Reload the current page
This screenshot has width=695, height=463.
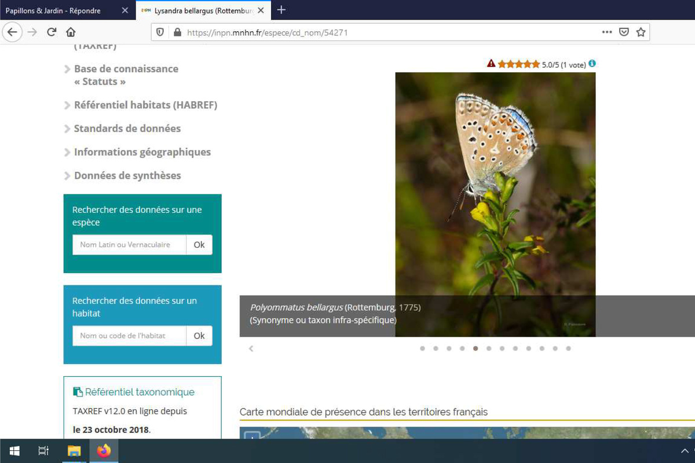coord(52,32)
